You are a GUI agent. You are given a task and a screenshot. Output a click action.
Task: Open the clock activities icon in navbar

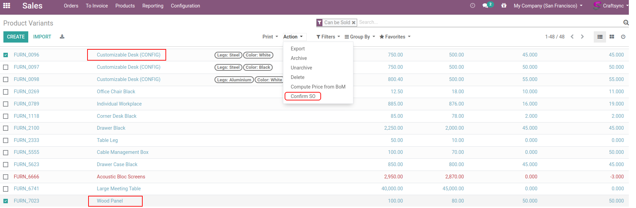(x=472, y=6)
